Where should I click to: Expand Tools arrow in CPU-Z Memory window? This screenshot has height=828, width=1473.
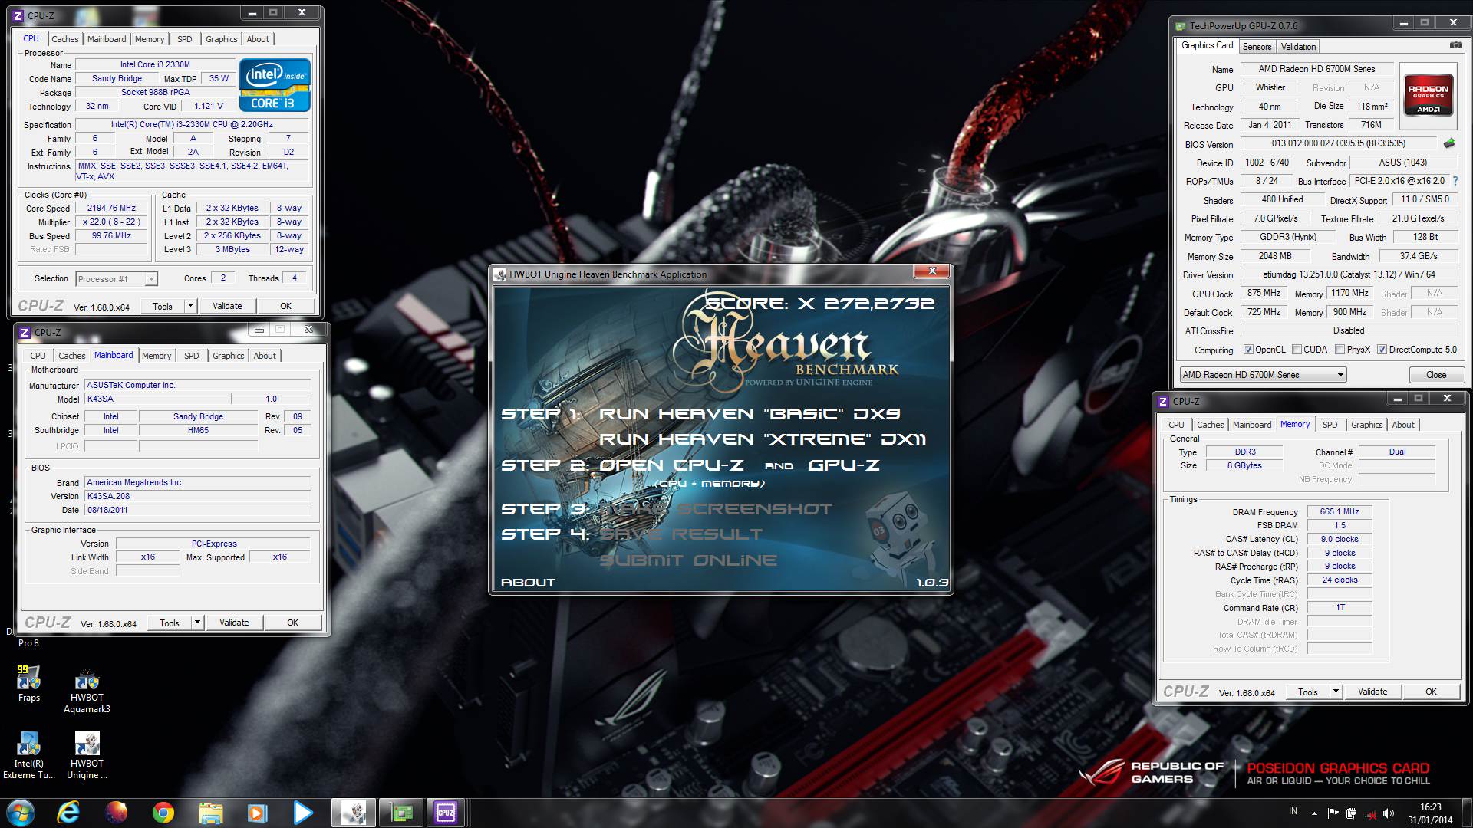point(1336,692)
